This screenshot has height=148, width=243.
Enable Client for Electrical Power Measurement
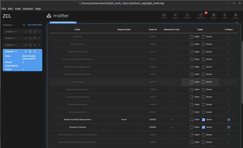pyautogui.click(x=191, y=67)
